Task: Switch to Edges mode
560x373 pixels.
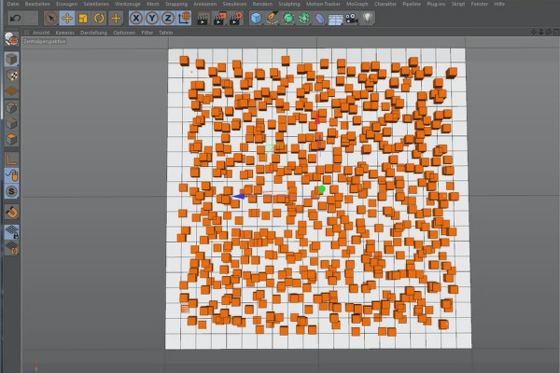Action: pyautogui.click(x=11, y=123)
